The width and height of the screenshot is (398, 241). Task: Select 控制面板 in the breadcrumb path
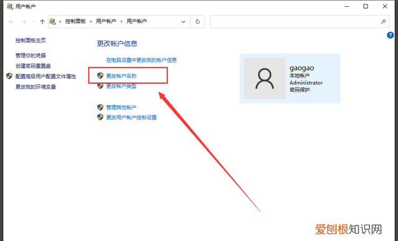click(x=75, y=22)
